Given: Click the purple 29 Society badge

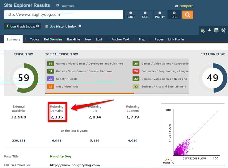Looking at the screenshot, I should tap(51, 79).
